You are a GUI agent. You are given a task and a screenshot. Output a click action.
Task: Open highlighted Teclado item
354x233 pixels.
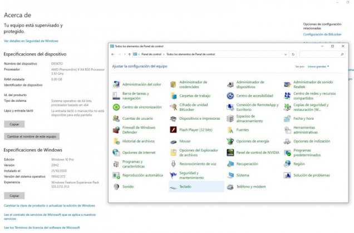196,186
